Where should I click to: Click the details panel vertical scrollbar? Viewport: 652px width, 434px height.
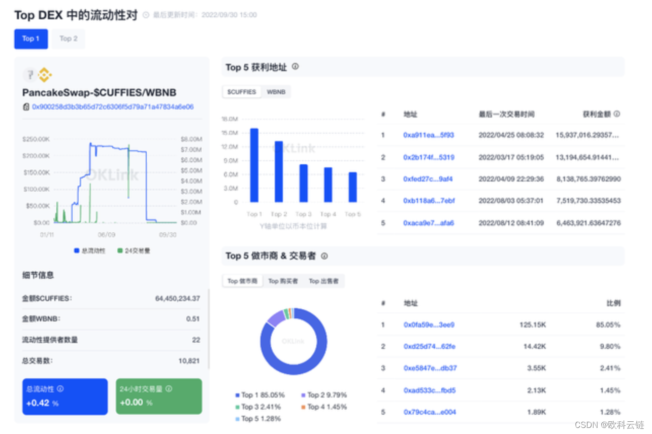pyautogui.click(x=209, y=330)
